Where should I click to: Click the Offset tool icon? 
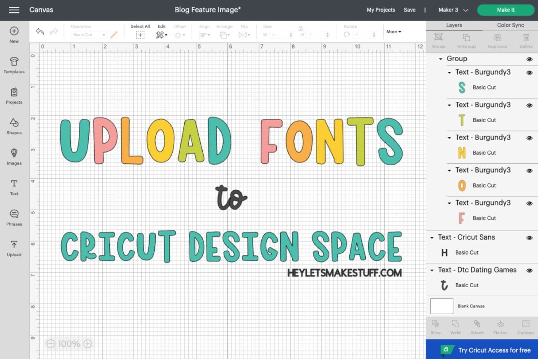pos(179,35)
